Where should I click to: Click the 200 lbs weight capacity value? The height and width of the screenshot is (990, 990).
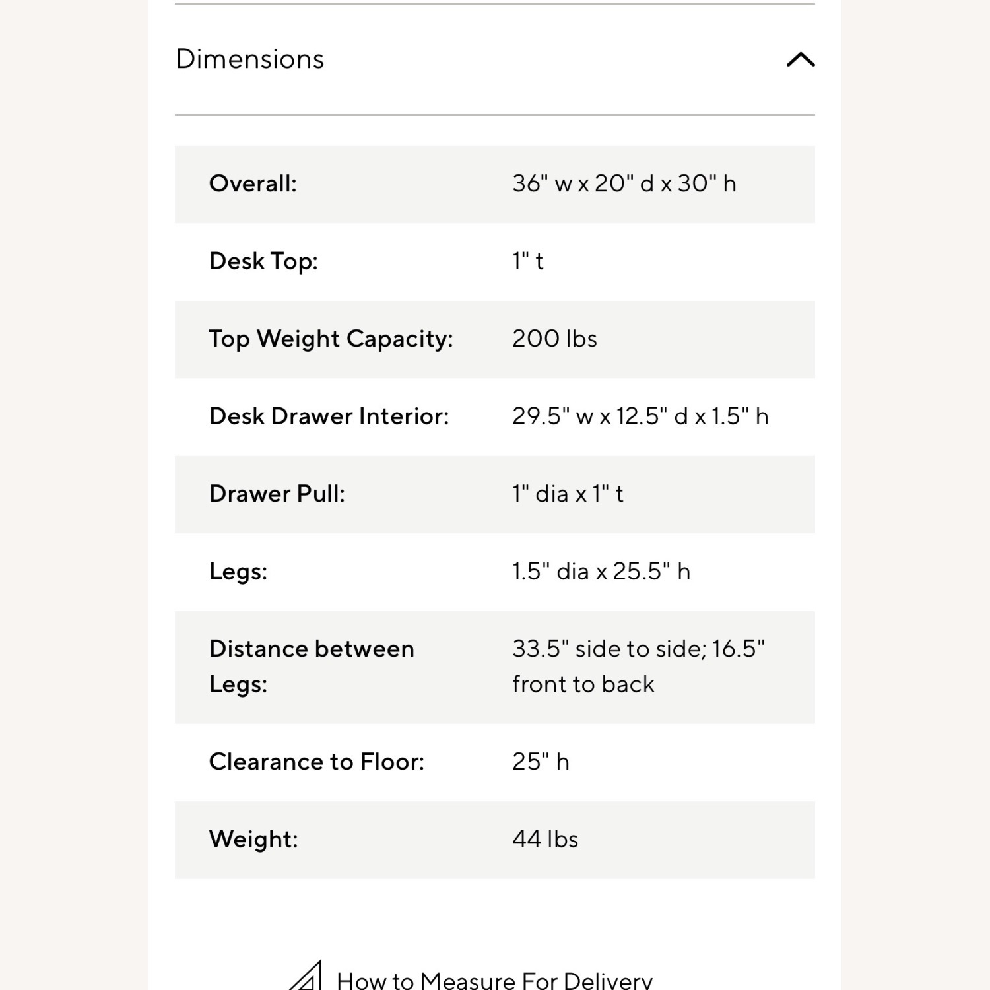tap(554, 339)
